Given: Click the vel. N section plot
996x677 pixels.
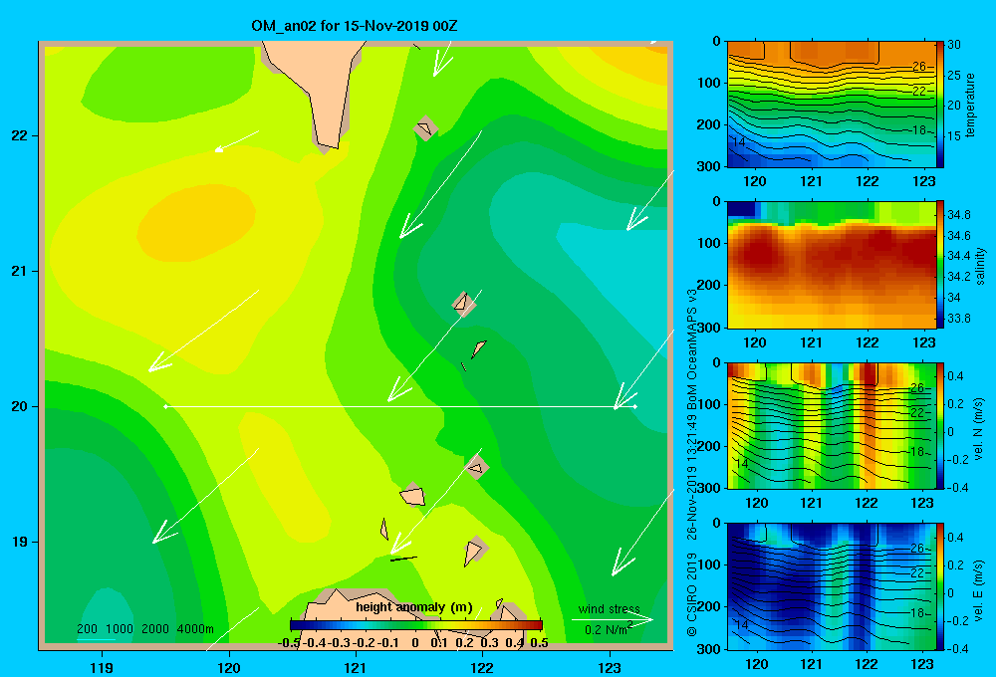Looking at the screenshot, I should pos(832,425).
